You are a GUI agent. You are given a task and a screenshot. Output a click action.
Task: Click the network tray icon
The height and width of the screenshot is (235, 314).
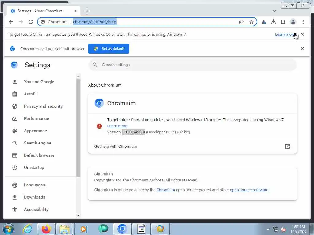tap(276, 229)
